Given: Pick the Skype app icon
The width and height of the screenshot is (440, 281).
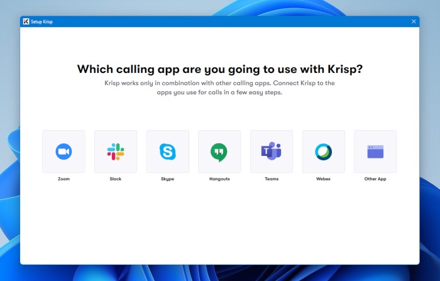Looking at the screenshot, I should tap(168, 152).
